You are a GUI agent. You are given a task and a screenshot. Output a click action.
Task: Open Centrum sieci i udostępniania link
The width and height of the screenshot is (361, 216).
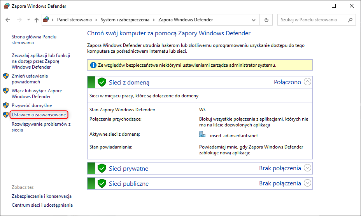(x=42, y=205)
